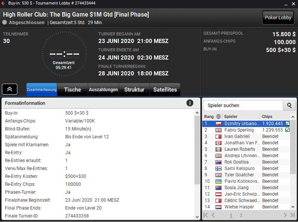This screenshot has width=298, height=222.
Task: Open page 2 of player list
Action: point(241,215)
